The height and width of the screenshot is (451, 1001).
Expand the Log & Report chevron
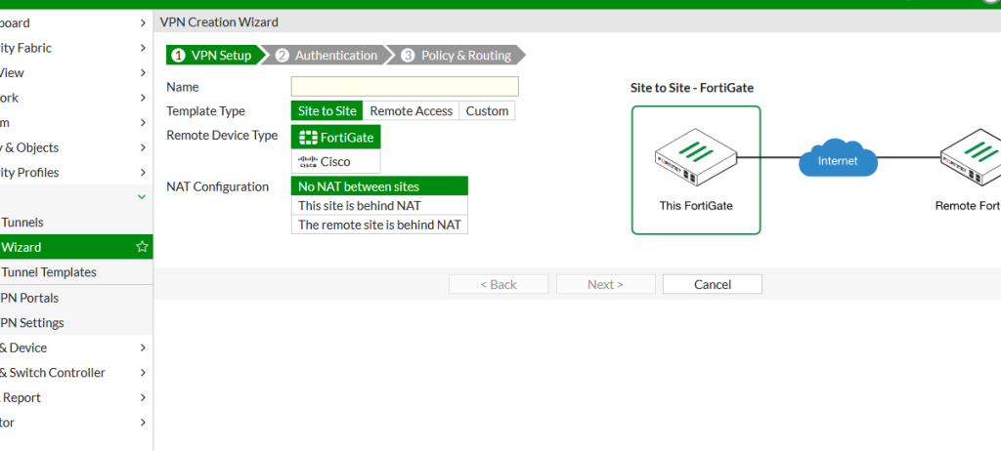tap(143, 397)
